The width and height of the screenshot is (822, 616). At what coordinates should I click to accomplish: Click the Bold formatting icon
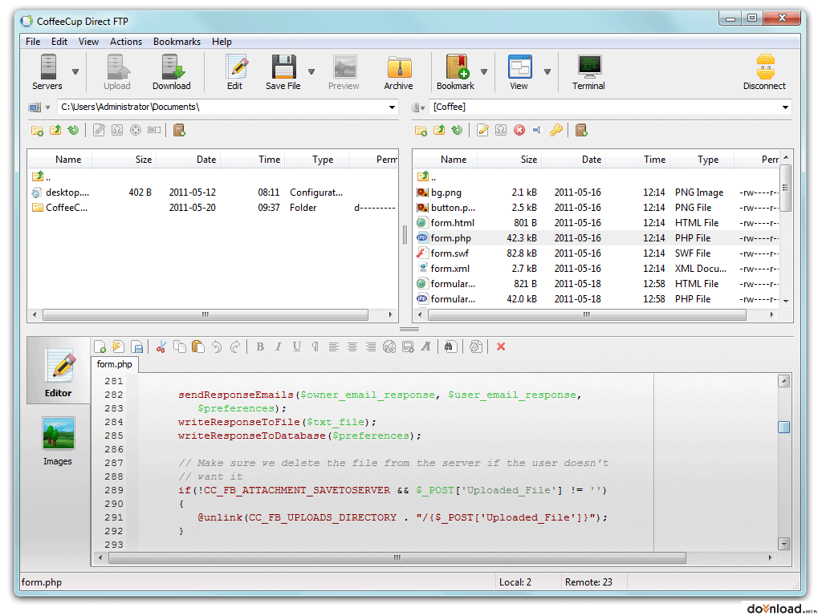tap(260, 346)
